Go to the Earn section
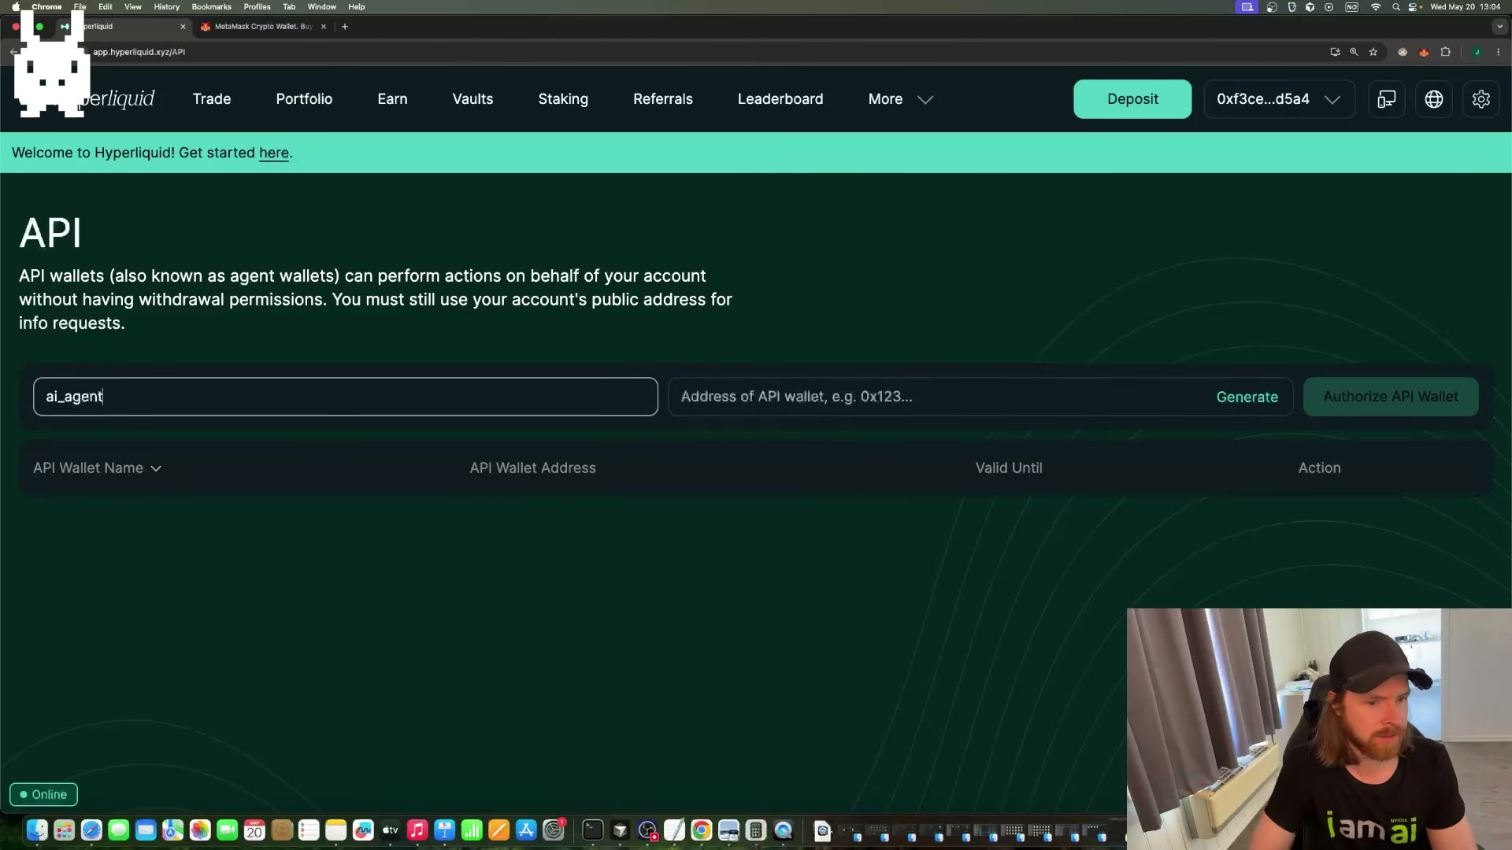Viewport: 1512px width, 850px height. [392, 99]
